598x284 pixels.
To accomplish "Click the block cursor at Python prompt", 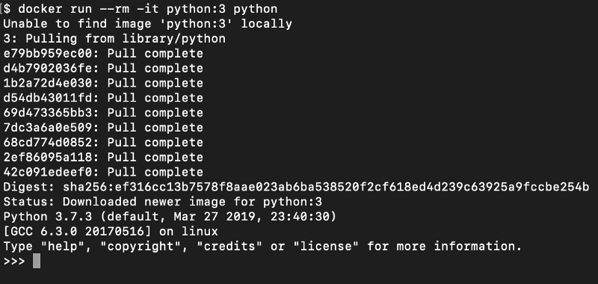I will coord(37,261).
